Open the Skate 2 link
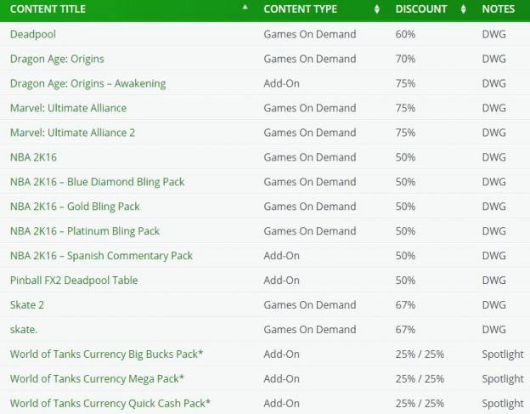This screenshot has width=530, height=414. 27,305
